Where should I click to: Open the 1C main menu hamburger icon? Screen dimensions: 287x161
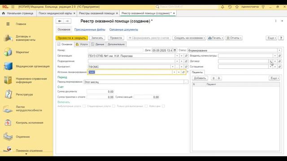[13, 7]
